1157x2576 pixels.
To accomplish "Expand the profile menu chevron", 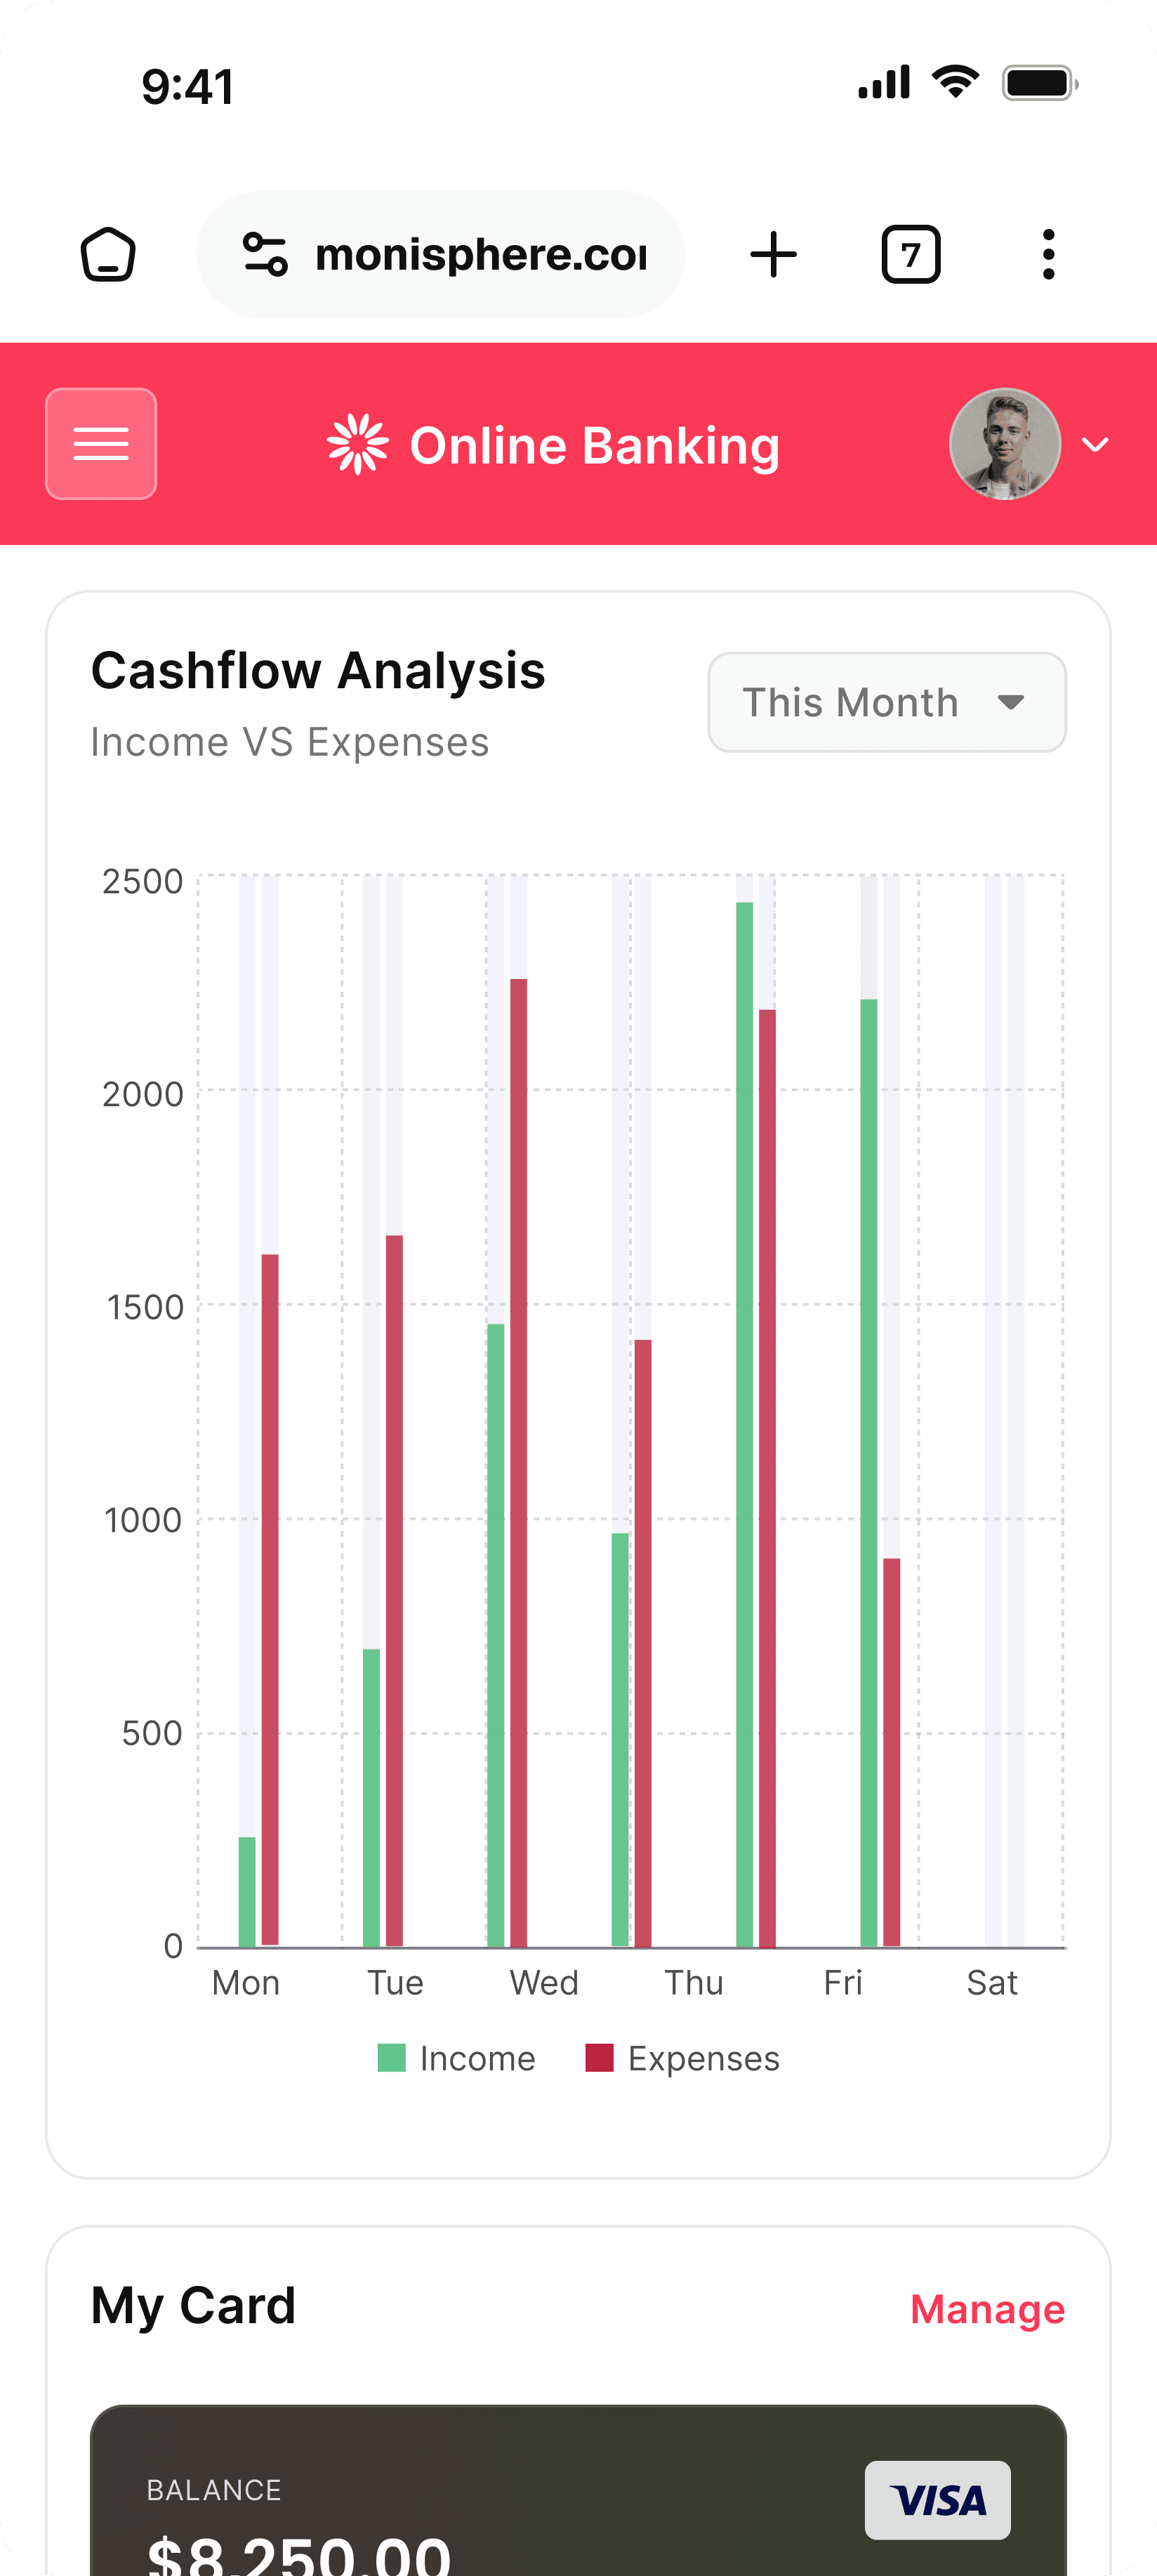I will click(x=1096, y=444).
